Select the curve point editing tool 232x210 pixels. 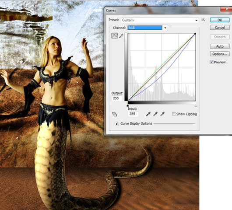[115, 35]
